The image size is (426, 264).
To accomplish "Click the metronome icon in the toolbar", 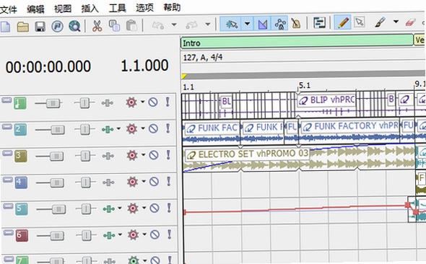I will pyautogui.click(x=296, y=23).
